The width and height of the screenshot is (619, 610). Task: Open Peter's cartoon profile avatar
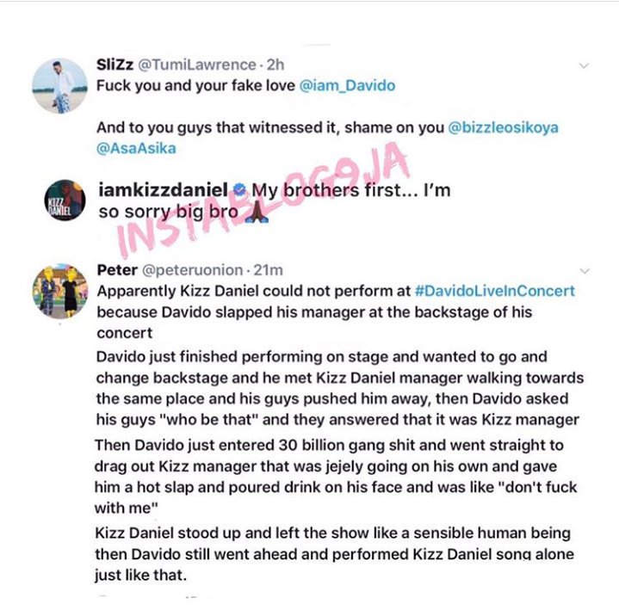(x=60, y=291)
